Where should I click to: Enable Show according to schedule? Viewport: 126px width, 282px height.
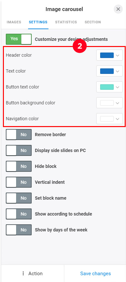point(19,214)
